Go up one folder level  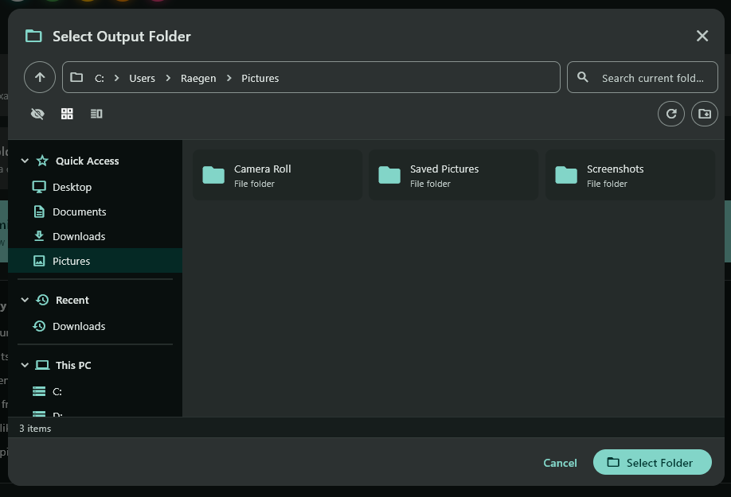[40, 77]
